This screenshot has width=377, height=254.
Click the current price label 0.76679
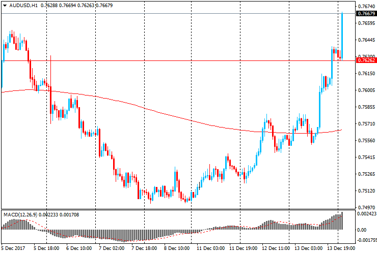[x=366, y=13]
